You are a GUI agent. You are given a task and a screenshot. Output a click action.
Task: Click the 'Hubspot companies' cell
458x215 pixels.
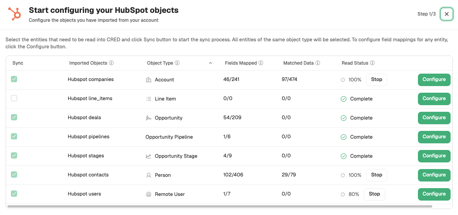[x=91, y=79]
